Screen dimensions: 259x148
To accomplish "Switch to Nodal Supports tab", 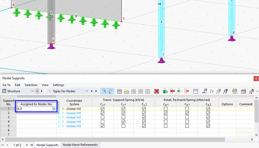I will (x=47, y=145).
